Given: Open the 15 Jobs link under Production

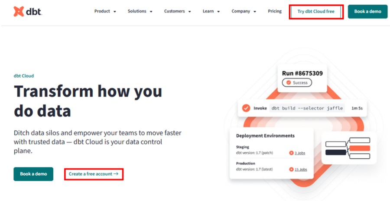Looking at the screenshot, I should tap(301, 170).
